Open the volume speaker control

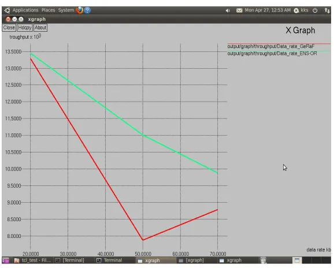click(x=228, y=10)
